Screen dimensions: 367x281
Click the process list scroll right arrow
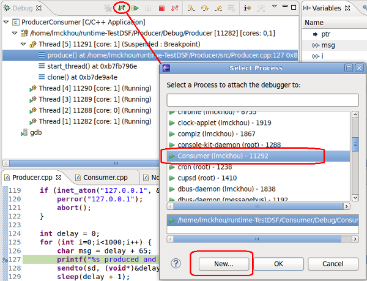click(x=346, y=206)
